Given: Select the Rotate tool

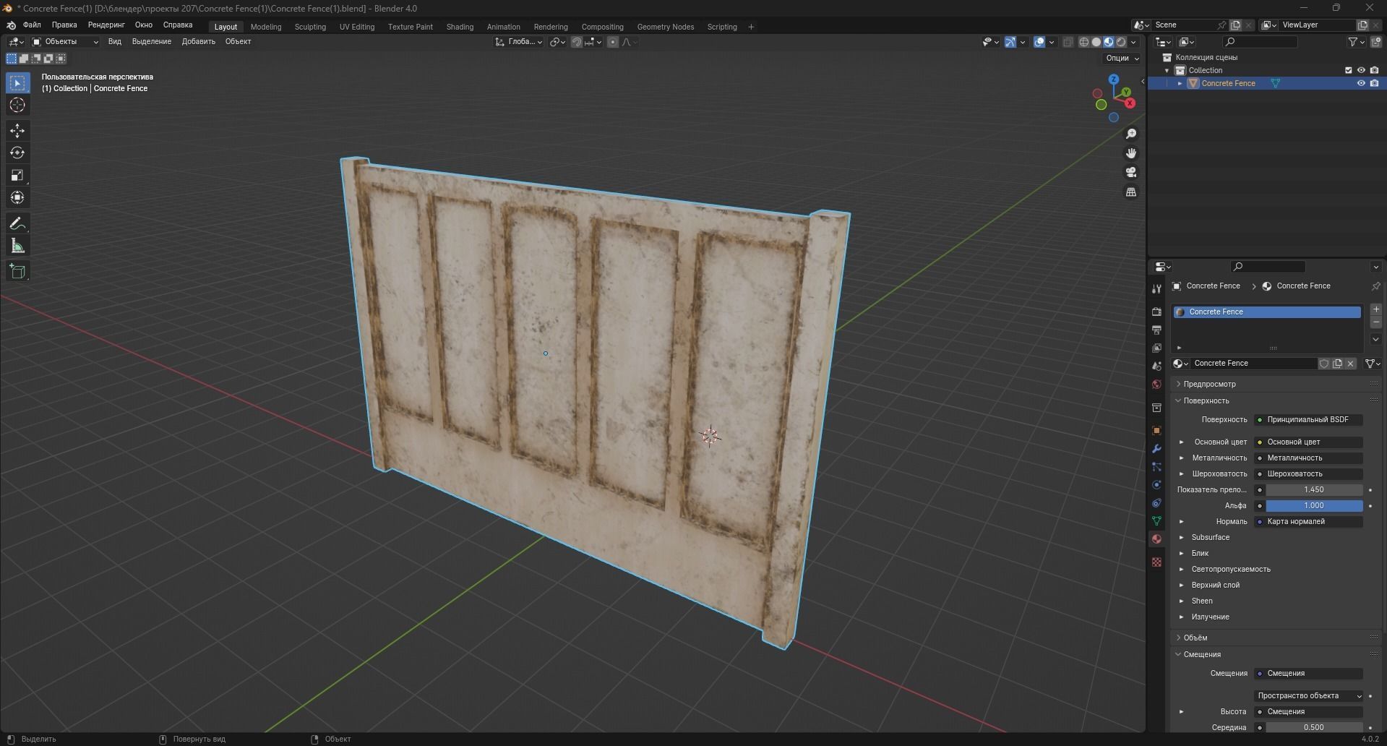Looking at the screenshot, I should point(17,153).
